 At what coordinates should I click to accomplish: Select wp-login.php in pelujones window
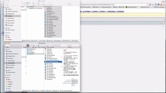click(50, 71)
